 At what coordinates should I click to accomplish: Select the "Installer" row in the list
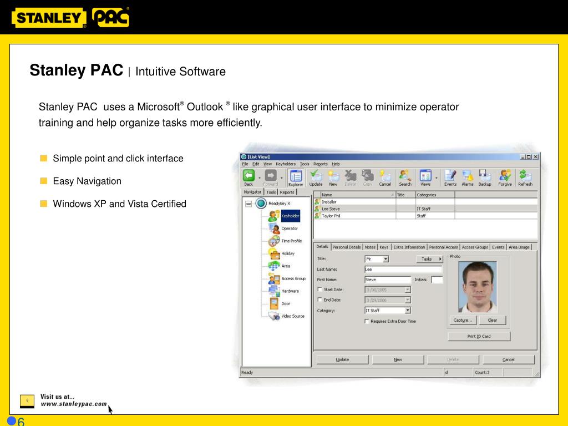pos(425,202)
